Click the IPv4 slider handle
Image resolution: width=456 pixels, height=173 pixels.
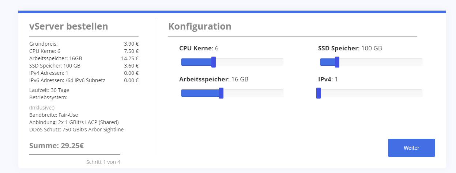pyautogui.click(x=319, y=93)
